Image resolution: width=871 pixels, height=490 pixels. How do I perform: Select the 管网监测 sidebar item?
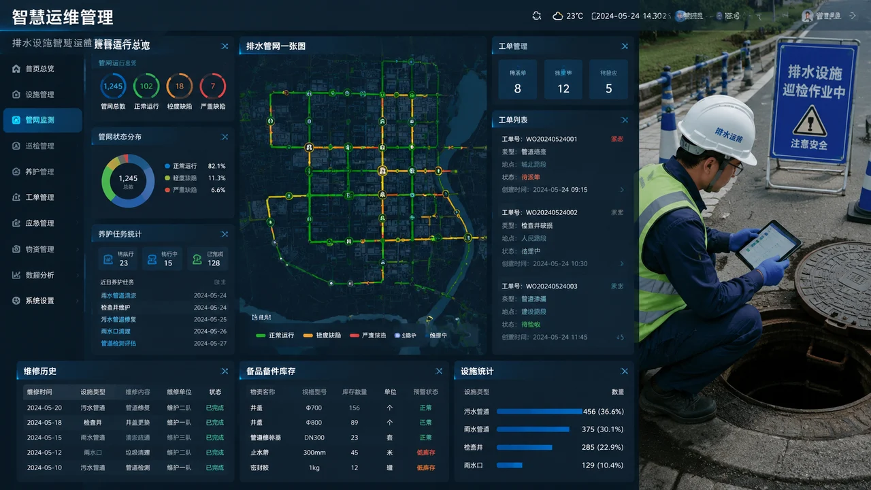click(x=42, y=120)
